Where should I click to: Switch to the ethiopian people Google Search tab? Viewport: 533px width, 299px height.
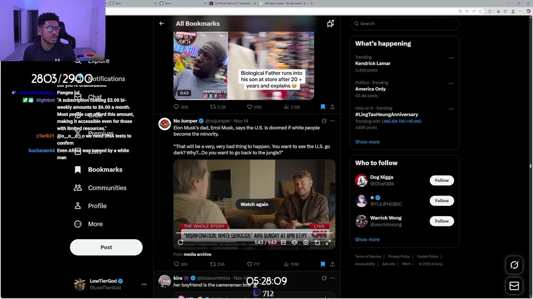click(x=283, y=3)
